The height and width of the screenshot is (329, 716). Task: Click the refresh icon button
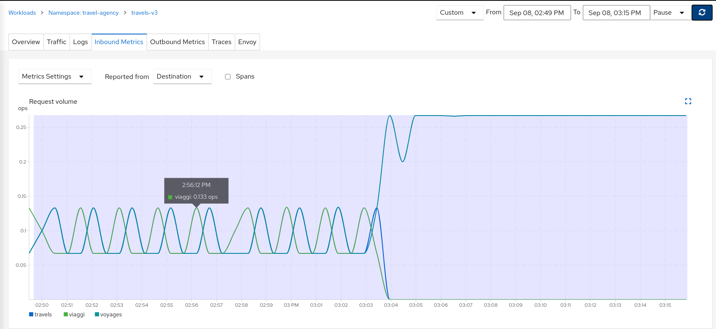coord(702,13)
